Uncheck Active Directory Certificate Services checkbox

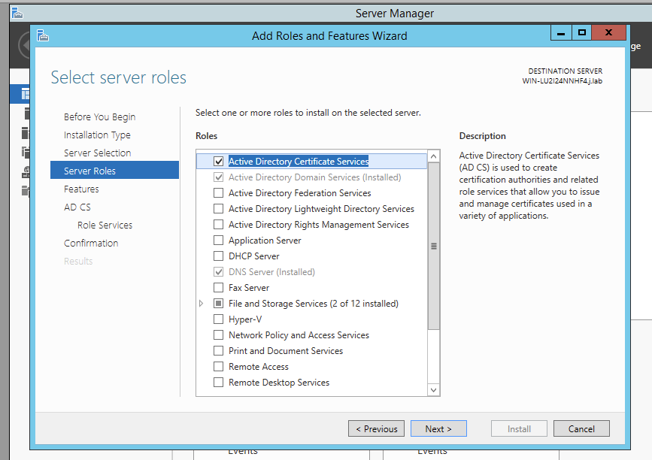(x=218, y=162)
